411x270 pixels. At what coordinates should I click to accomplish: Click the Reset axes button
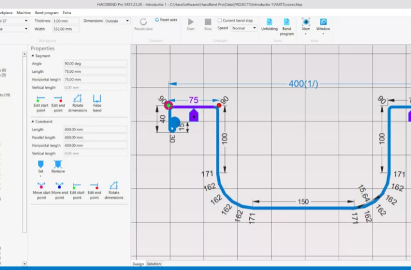click(x=166, y=20)
